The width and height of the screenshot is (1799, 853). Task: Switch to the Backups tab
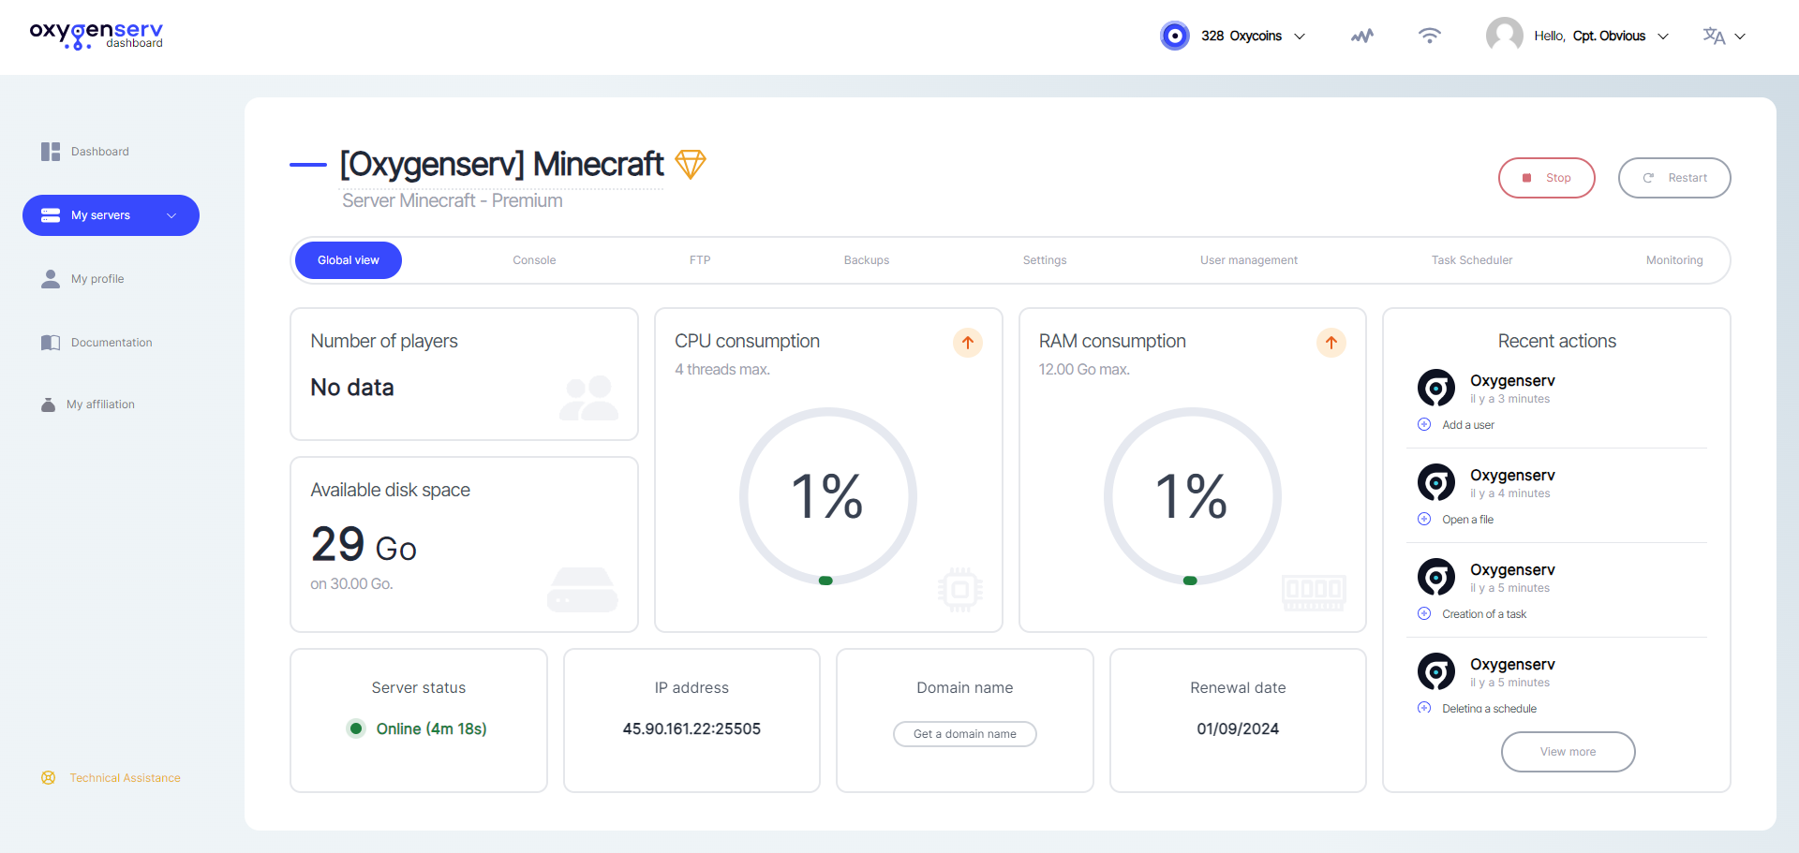pos(867,260)
